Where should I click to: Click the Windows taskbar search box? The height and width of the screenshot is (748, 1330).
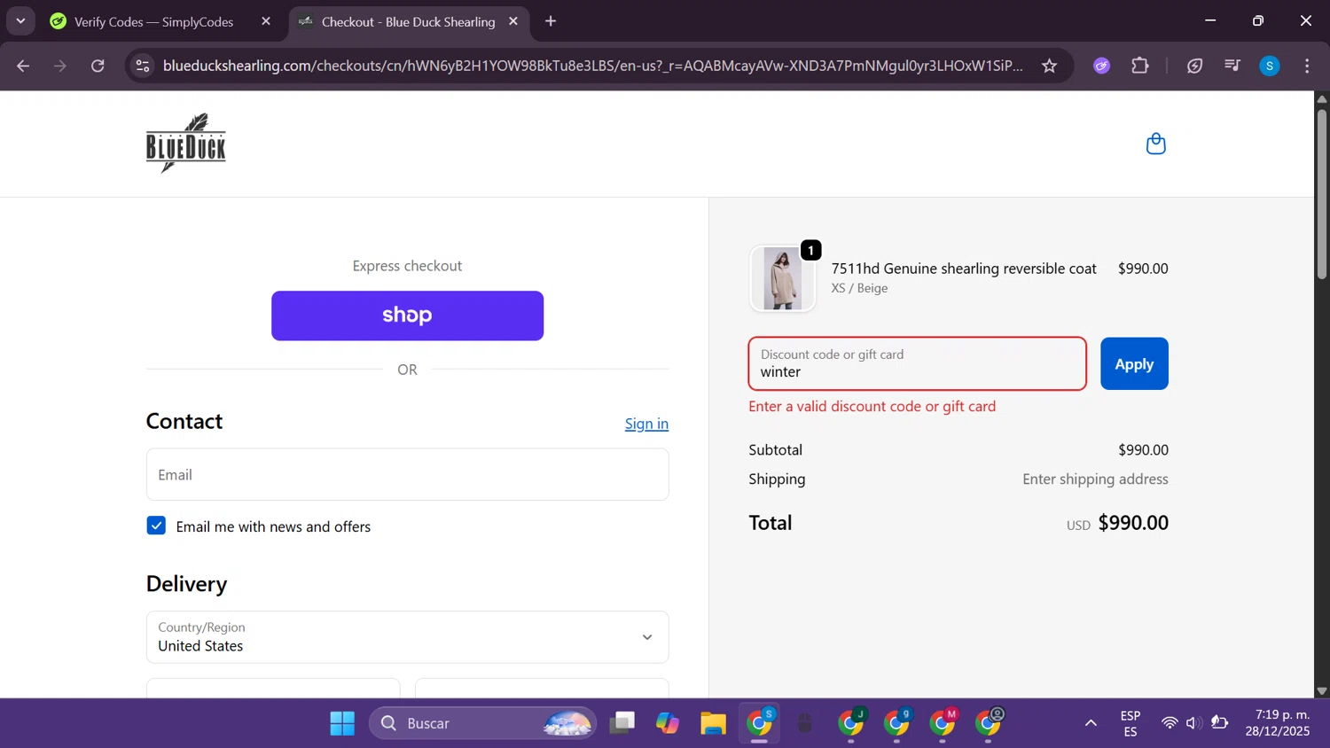(x=483, y=723)
